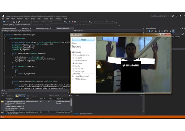The image size is (185, 131).
Task: Untick the Too Close checkbox
Action: pyautogui.click(x=73, y=63)
